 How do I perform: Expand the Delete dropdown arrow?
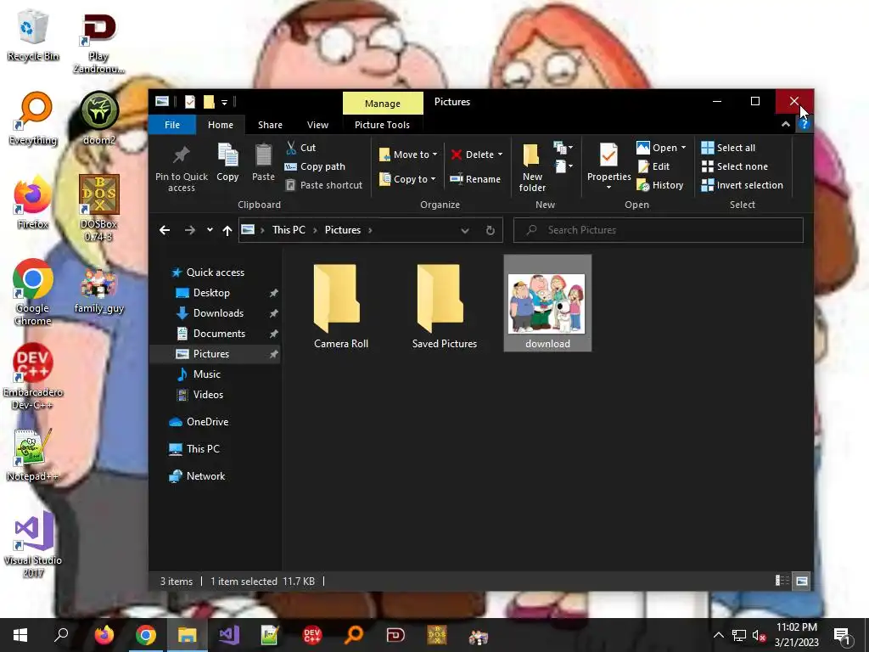pyautogui.click(x=500, y=155)
